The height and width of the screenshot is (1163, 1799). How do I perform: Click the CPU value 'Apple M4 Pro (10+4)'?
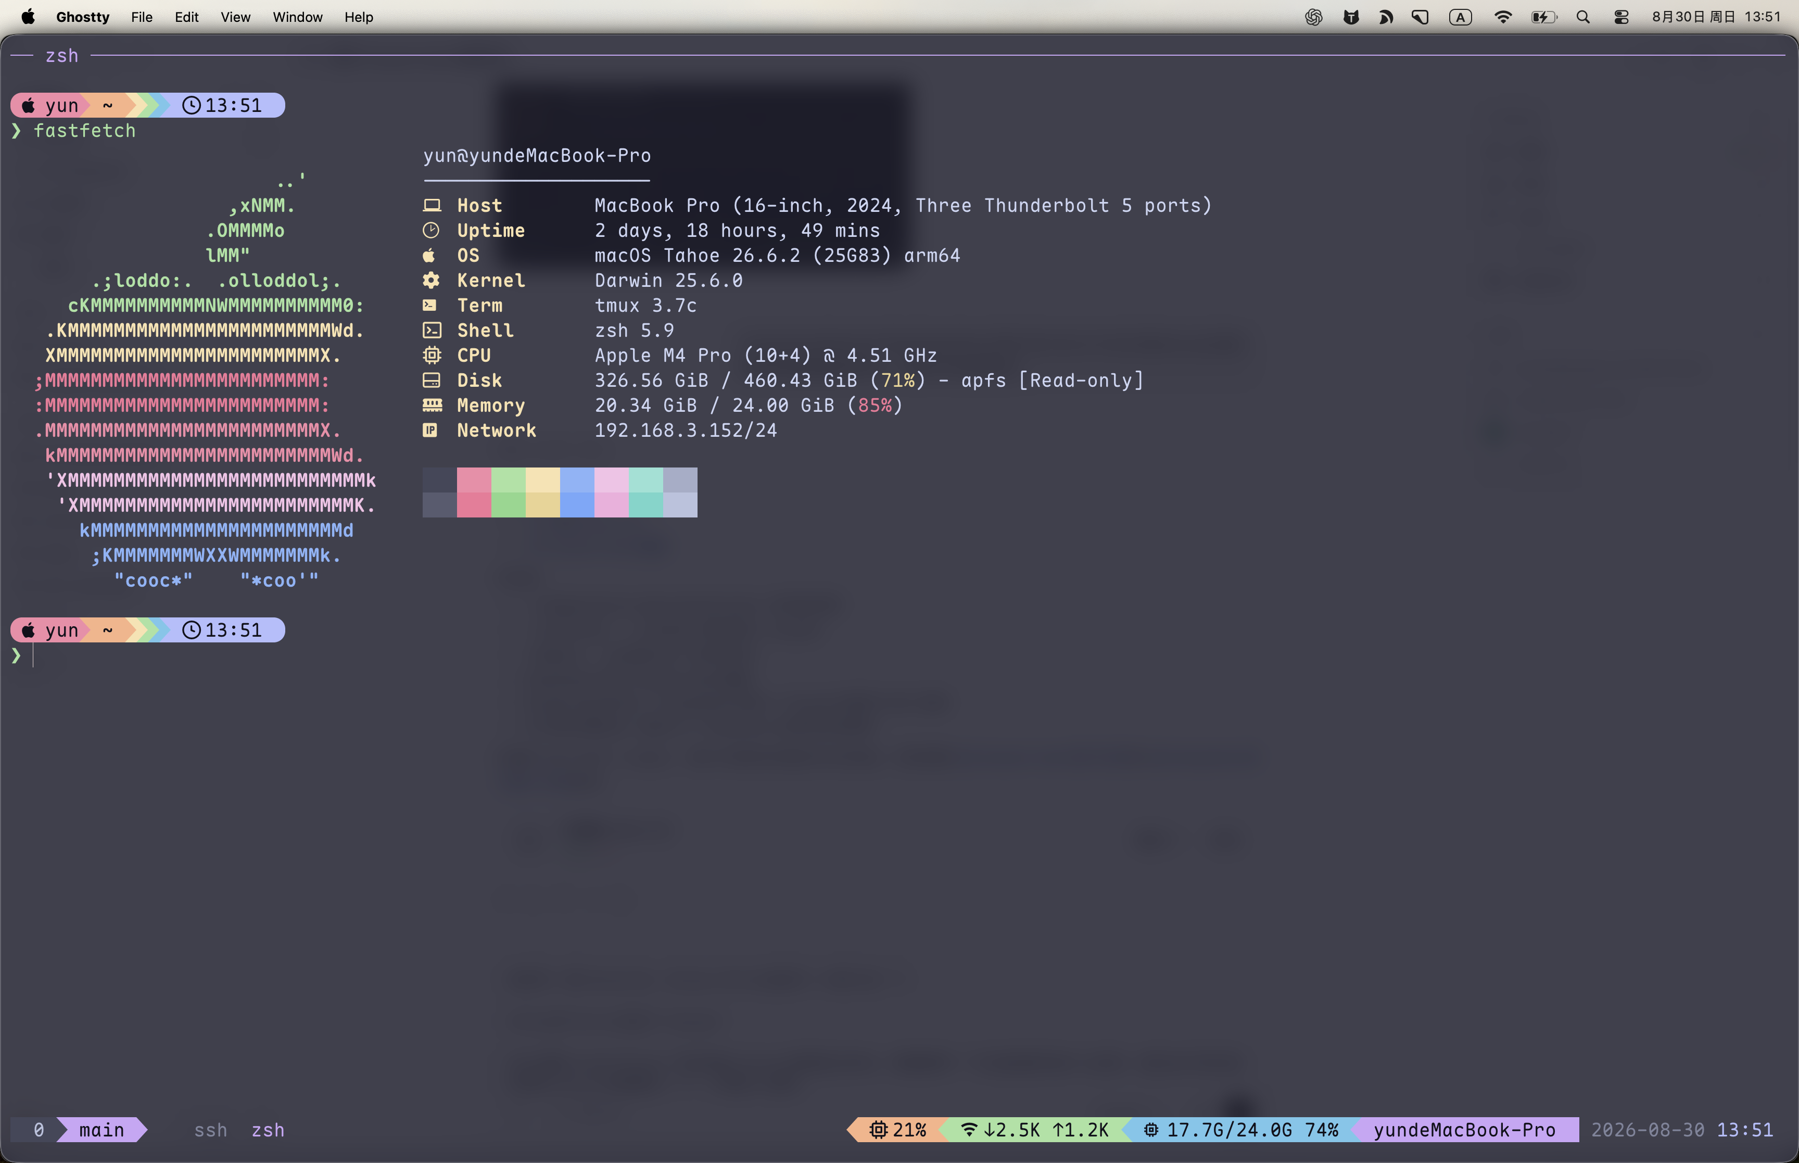coord(703,355)
